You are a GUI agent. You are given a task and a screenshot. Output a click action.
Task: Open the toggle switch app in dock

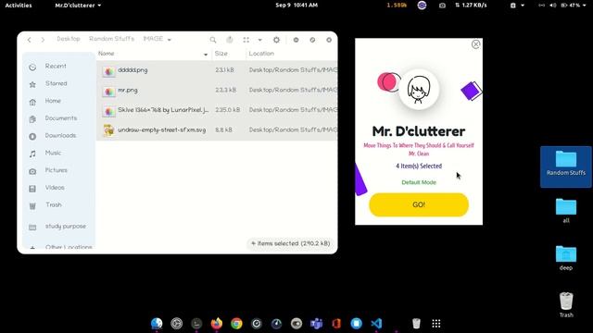296,324
